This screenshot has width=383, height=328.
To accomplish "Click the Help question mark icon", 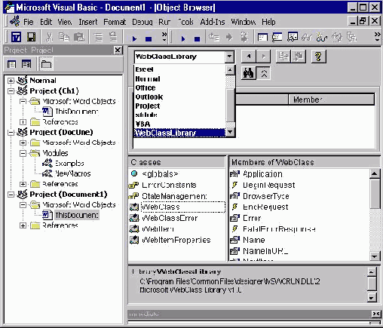I will click(x=318, y=57).
